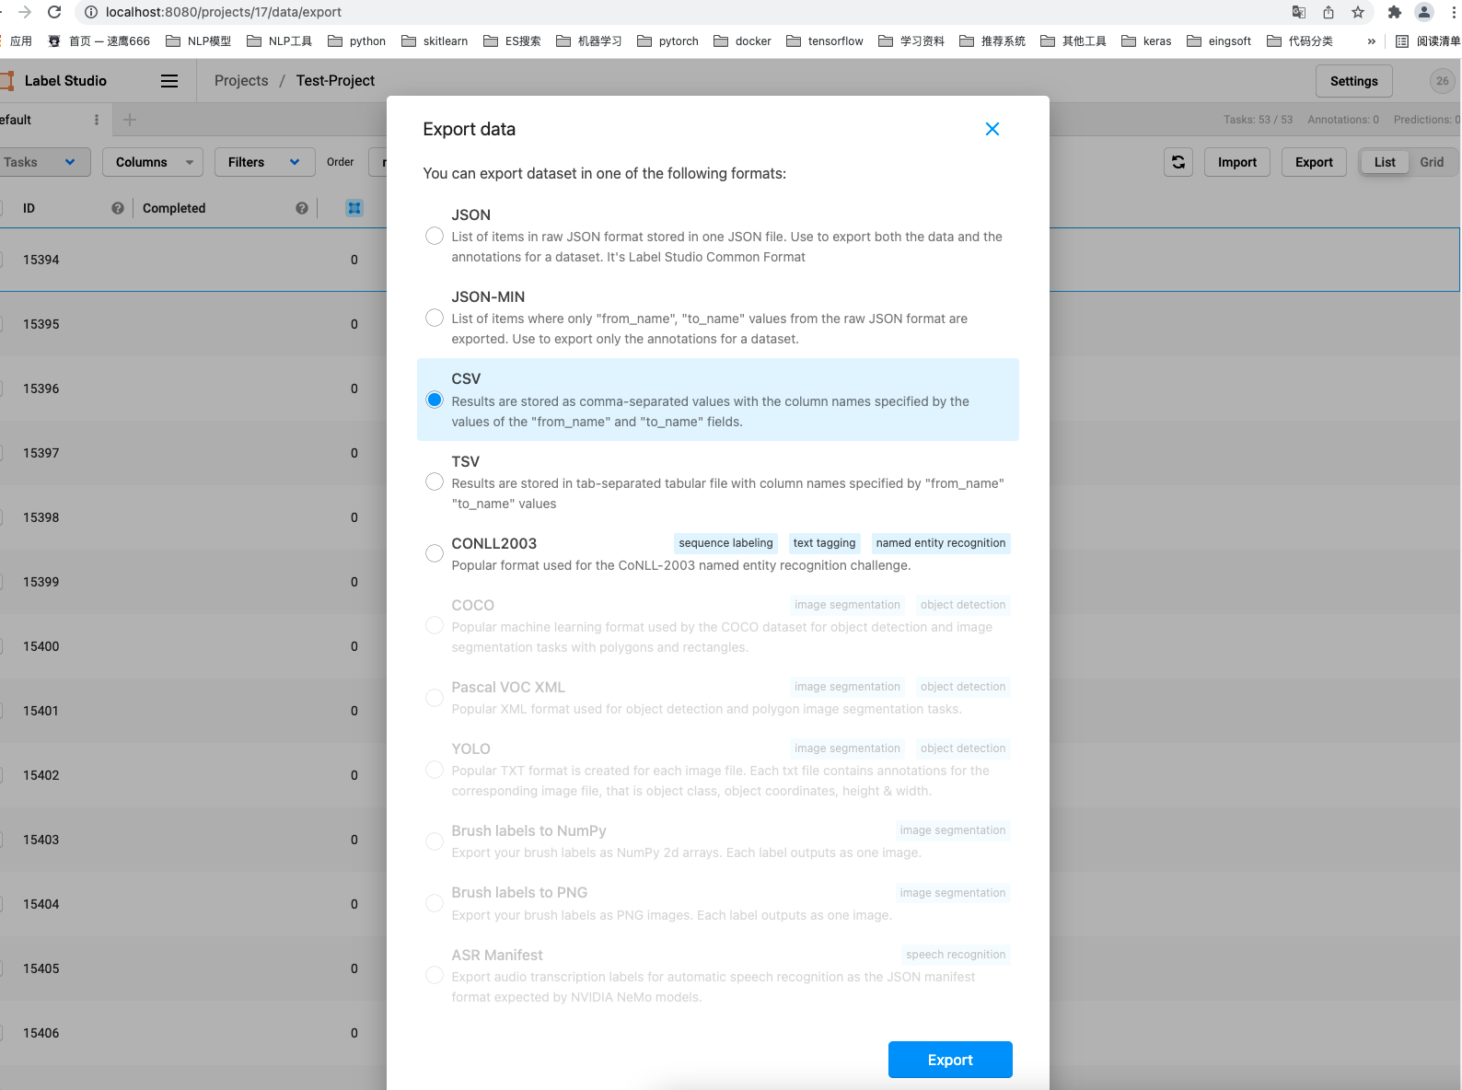Switch to Grid view
1462x1090 pixels.
coord(1432,162)
